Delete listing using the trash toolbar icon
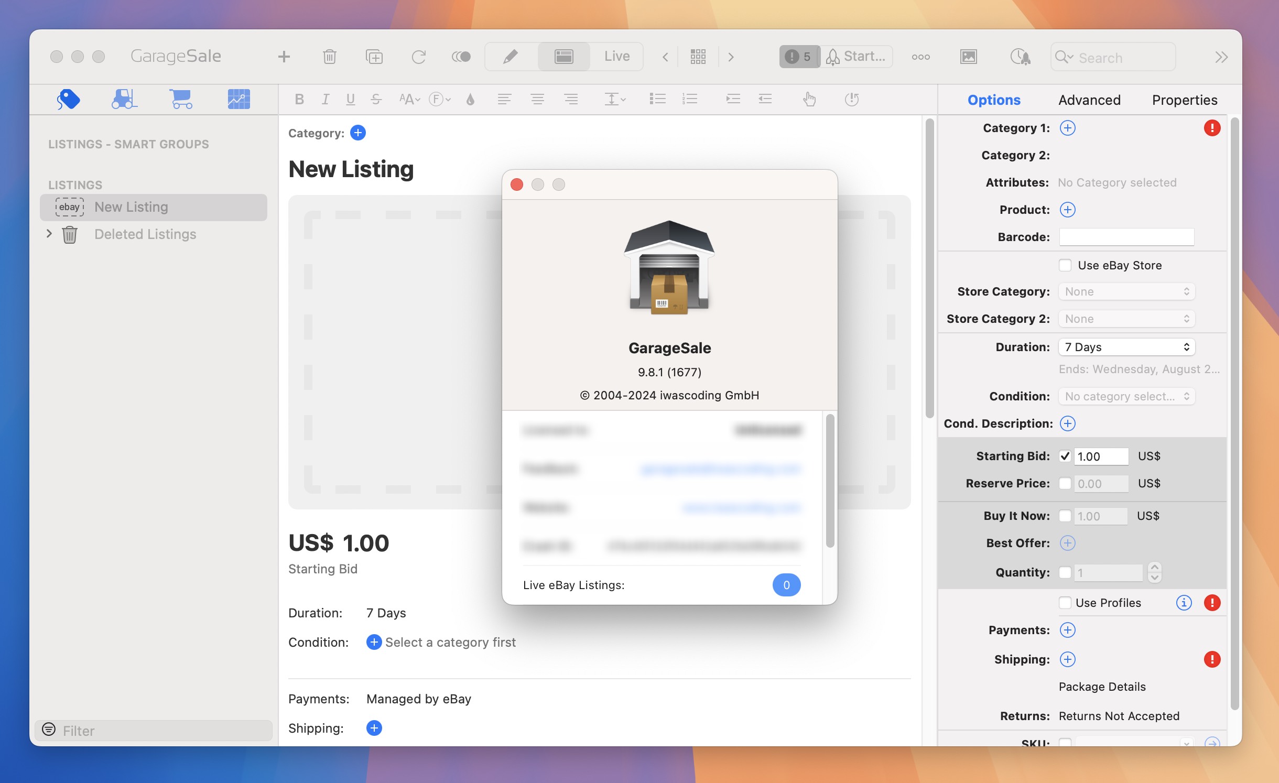 (329, 57)
